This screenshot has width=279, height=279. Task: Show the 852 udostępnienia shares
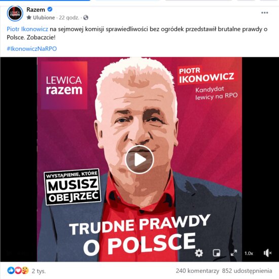click(247, 271)
